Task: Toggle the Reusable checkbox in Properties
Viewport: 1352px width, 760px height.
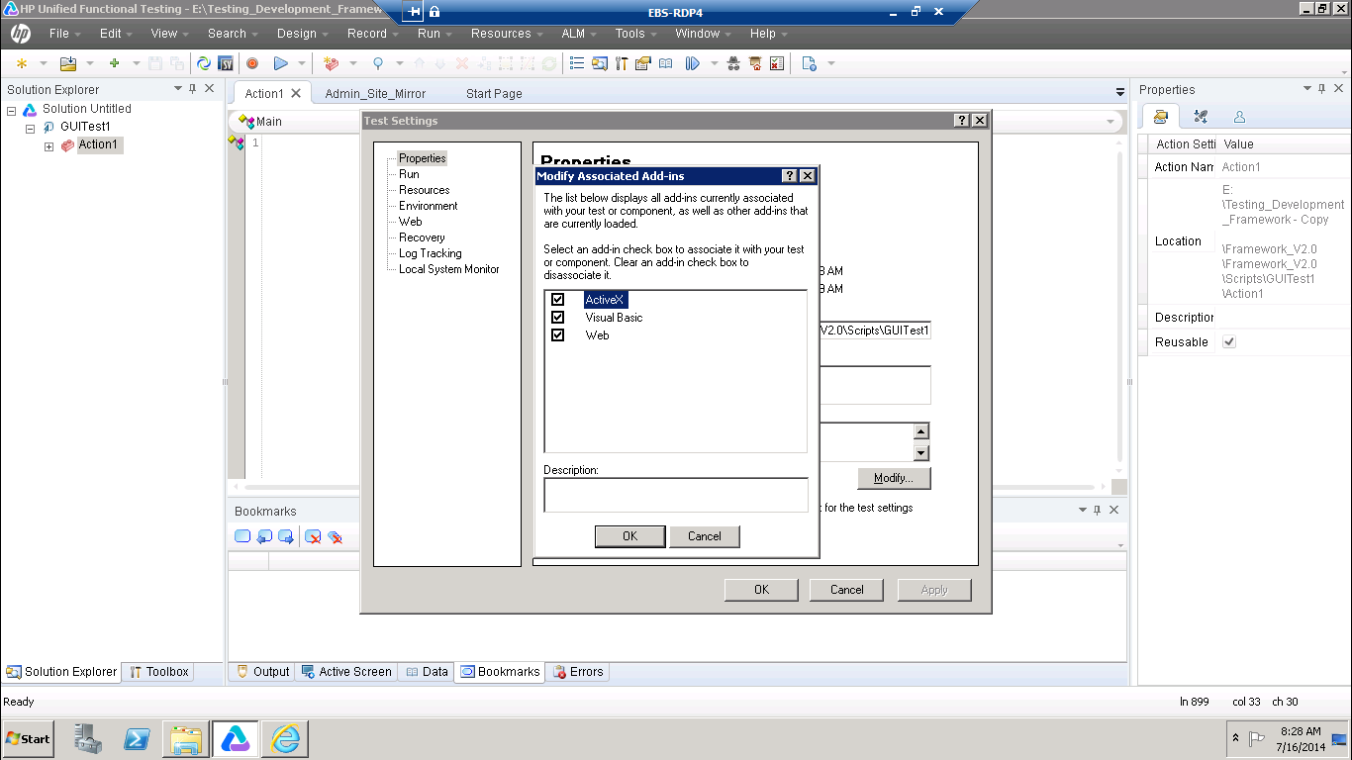Action: [1228, 341]
